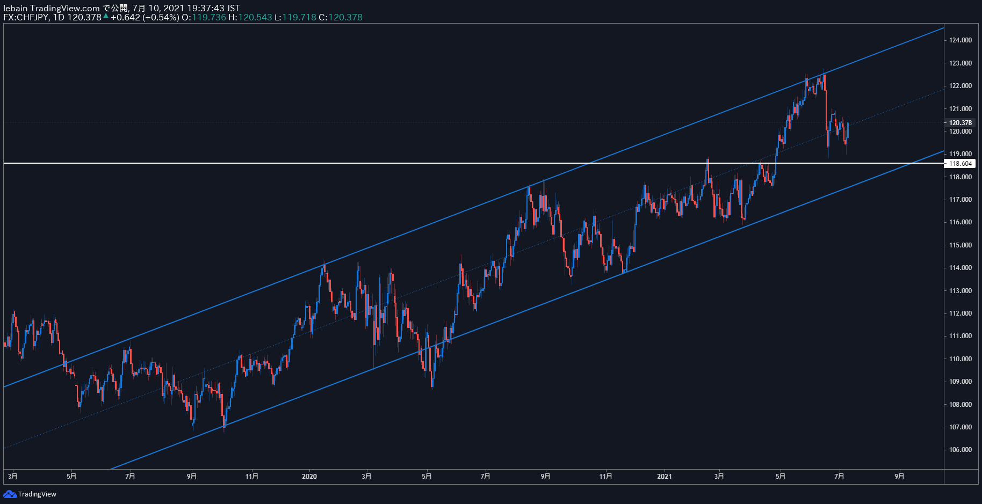Screen dimensions: 982x504
Task: Click the open value O:119.736
Action: (204, 17)
